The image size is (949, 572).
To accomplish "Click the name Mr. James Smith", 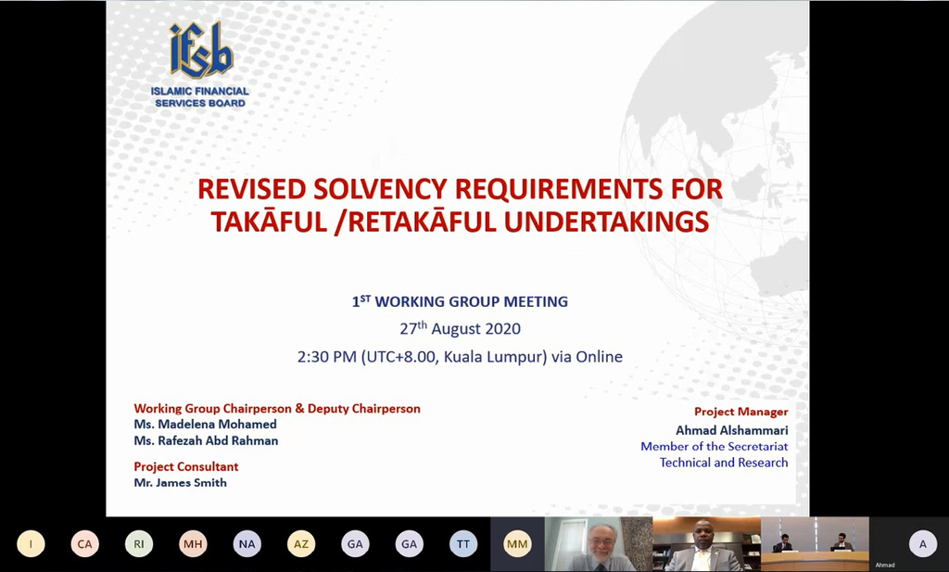I will click(x=181, y=482).
